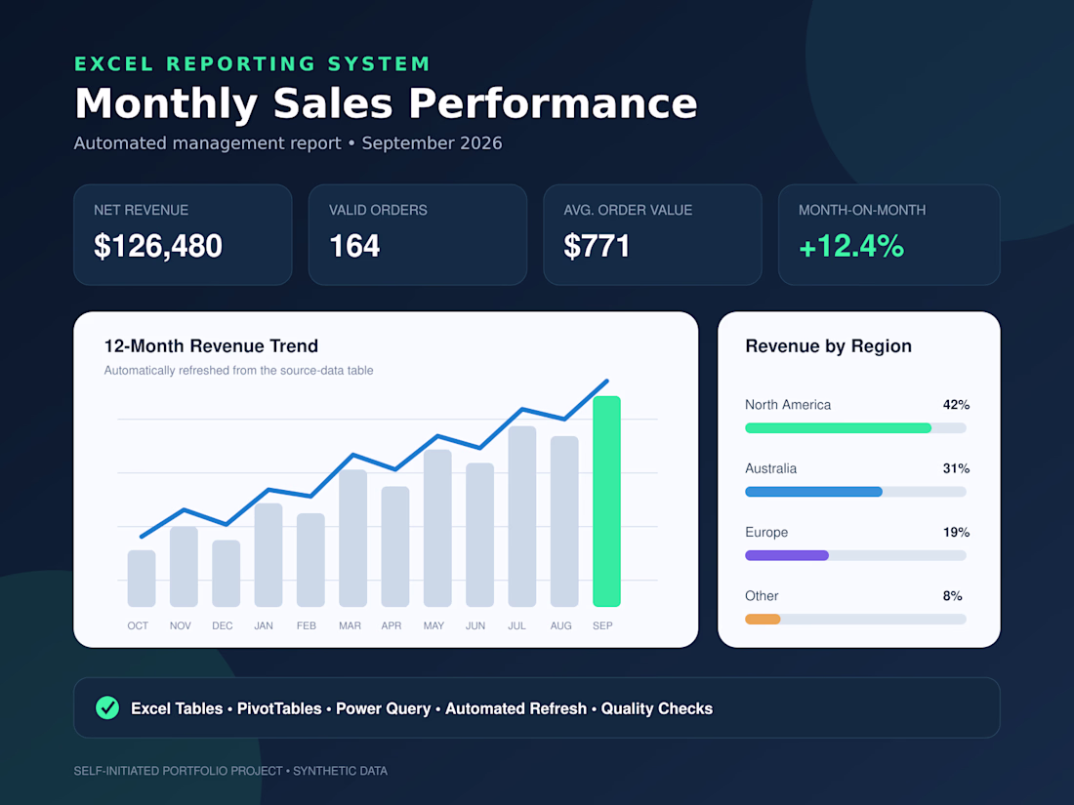Click the Monthly Sales Performance heading

click(x=386, y=103)
